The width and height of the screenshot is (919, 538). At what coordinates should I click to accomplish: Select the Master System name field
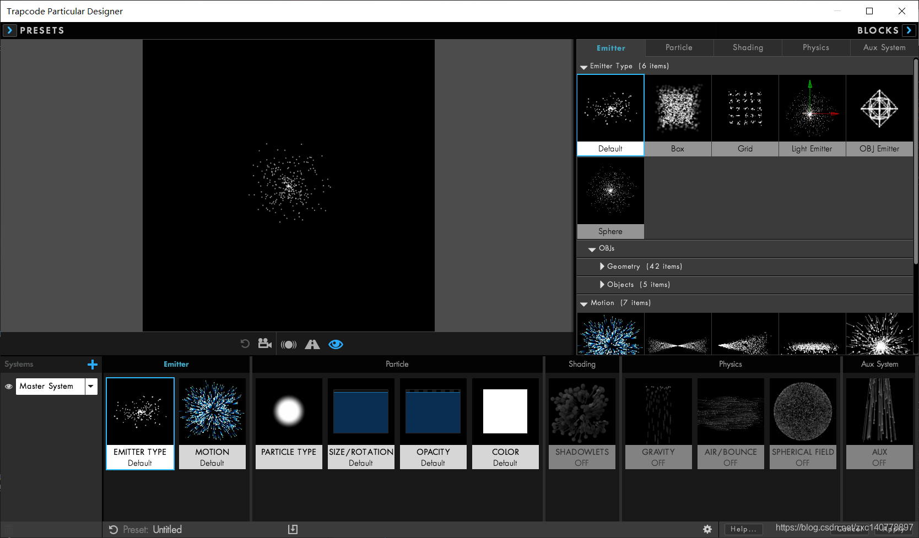50,387
